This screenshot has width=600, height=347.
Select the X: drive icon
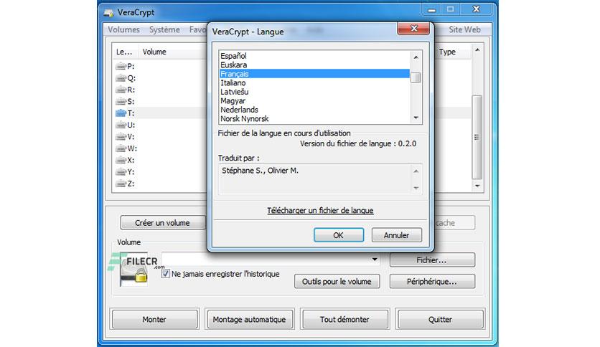click(121, 160)
